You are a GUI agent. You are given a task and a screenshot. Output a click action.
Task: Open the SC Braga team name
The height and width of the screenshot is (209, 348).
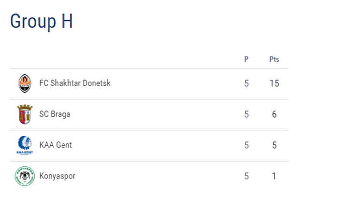pos(55,114)
